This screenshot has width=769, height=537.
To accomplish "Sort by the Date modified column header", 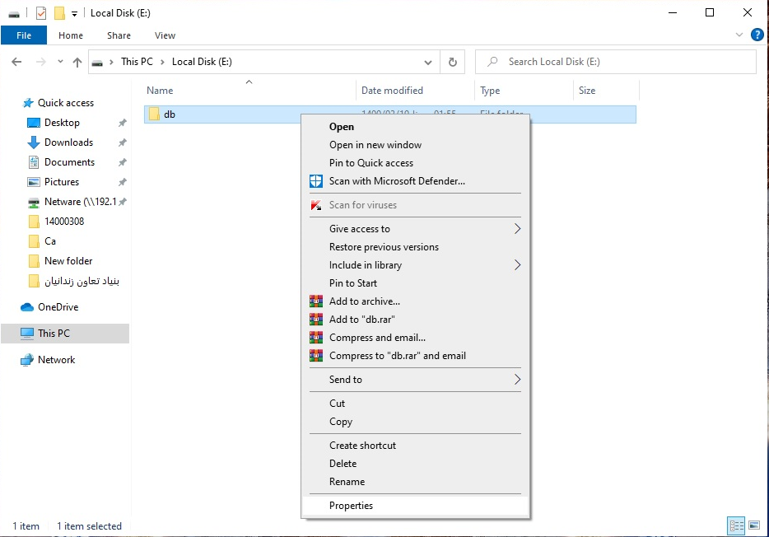I will pos(392,91).
